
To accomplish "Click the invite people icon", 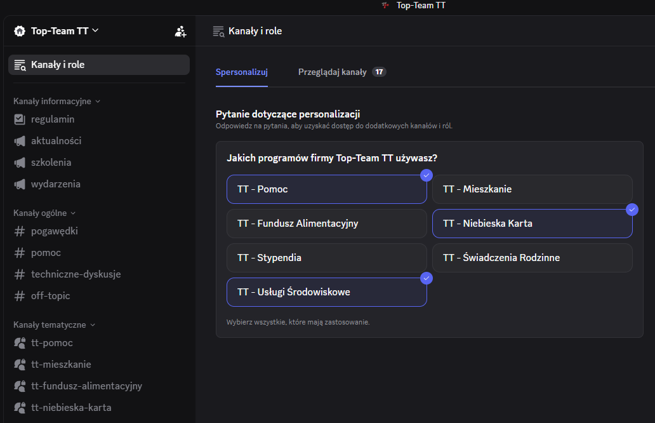I will click(x=180, y=31).
